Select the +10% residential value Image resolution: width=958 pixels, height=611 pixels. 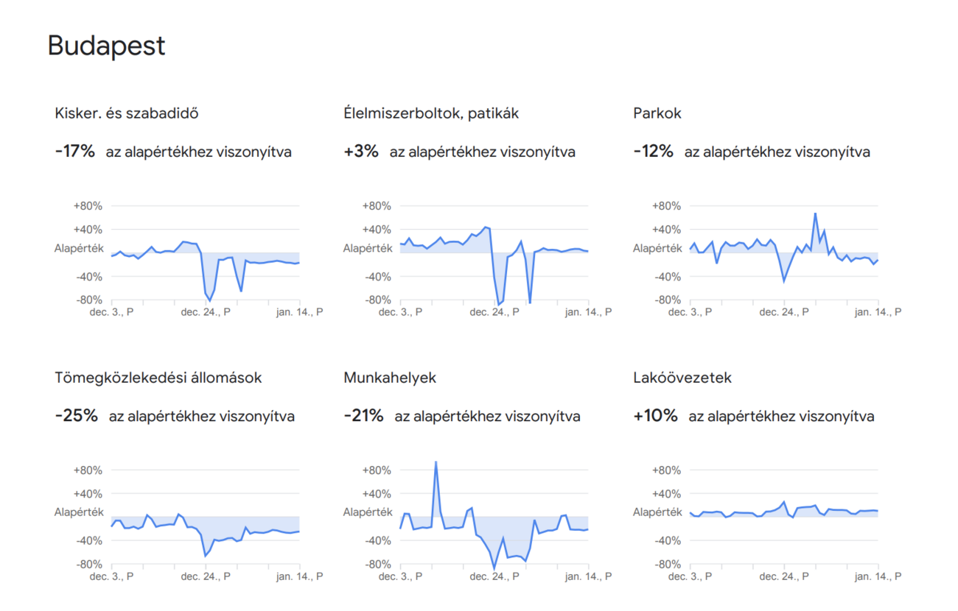pos(654,416)
